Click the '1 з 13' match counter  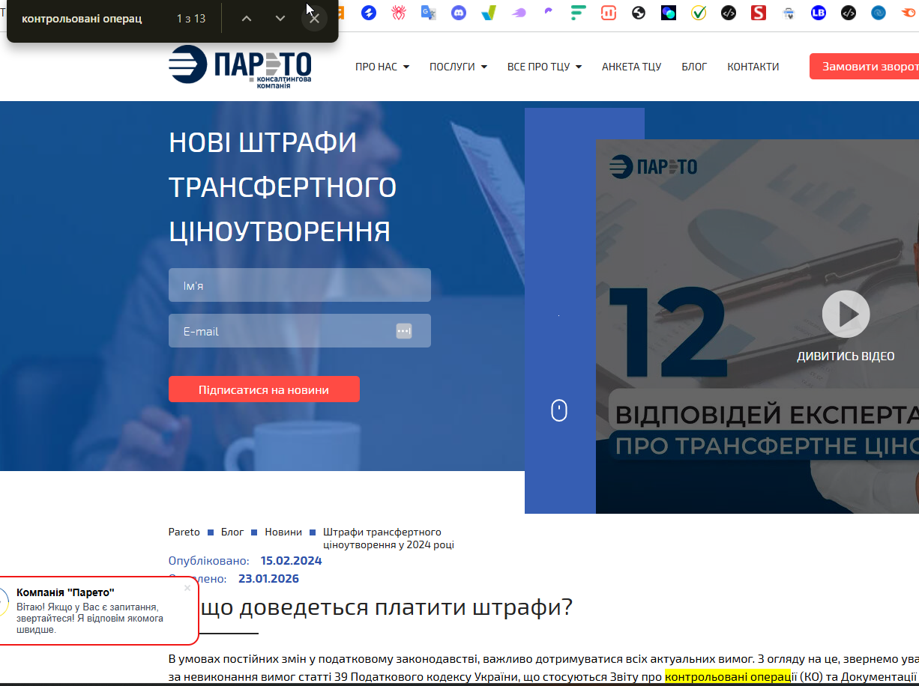coord(191,18)
